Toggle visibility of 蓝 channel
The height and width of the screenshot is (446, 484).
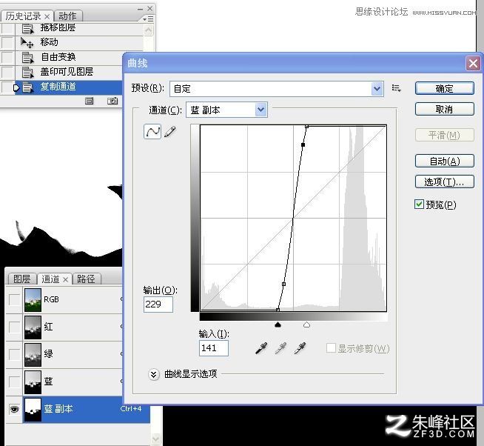pyautogui.click(x=14, y=382)
